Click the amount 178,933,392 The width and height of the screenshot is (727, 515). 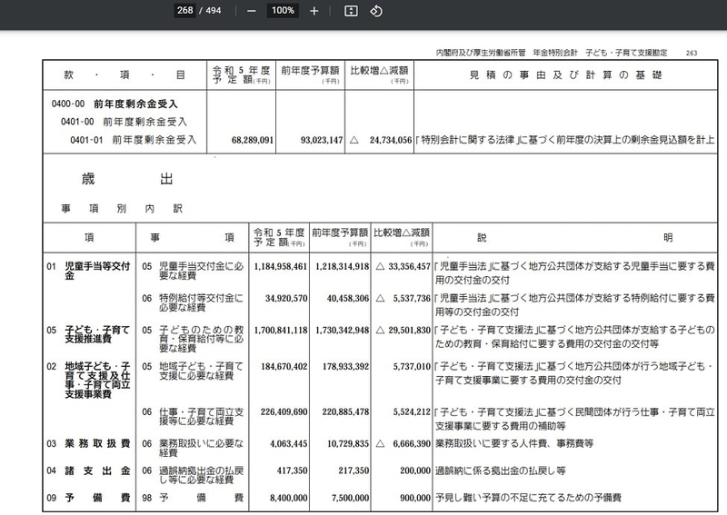point(345,367)
